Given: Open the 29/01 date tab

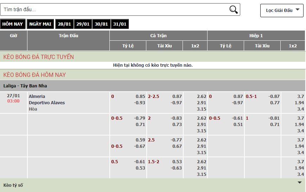Looking at the screenshot, I should (x=83, y=24).
